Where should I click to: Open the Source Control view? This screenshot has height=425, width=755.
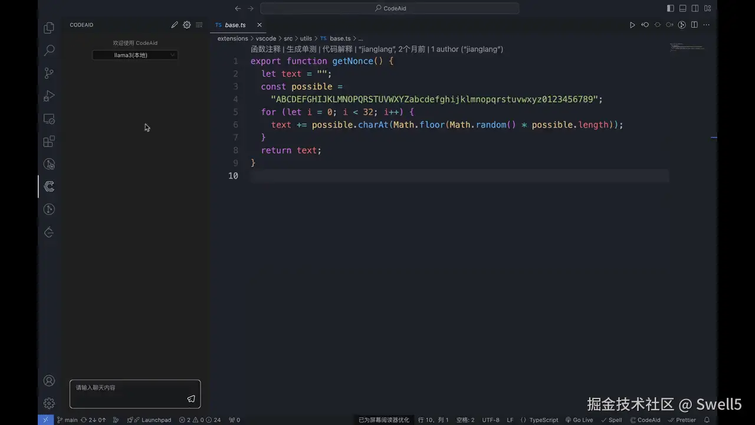tap(49, 73)
